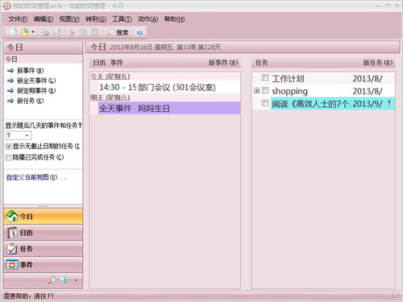Check the shopping task checkbox
Image resolution: width=403 pixels, height=302 pixels.
pyautogui.click(x=265, y=90)
